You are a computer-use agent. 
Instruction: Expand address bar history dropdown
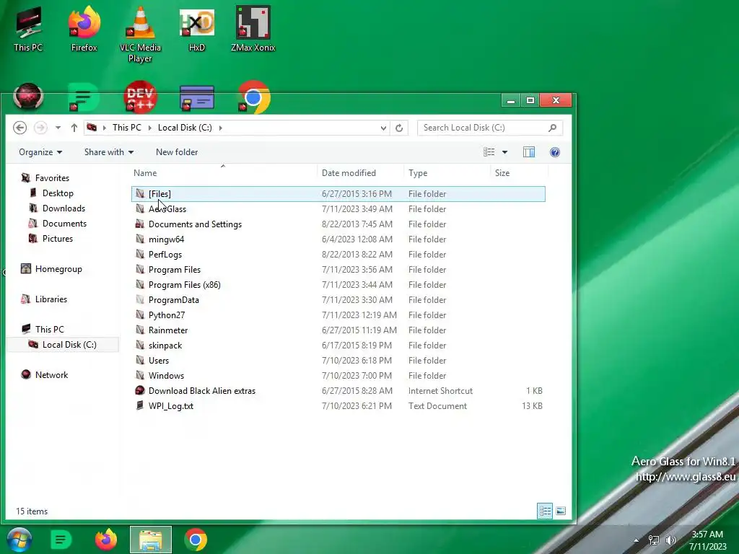pos(383,128)
